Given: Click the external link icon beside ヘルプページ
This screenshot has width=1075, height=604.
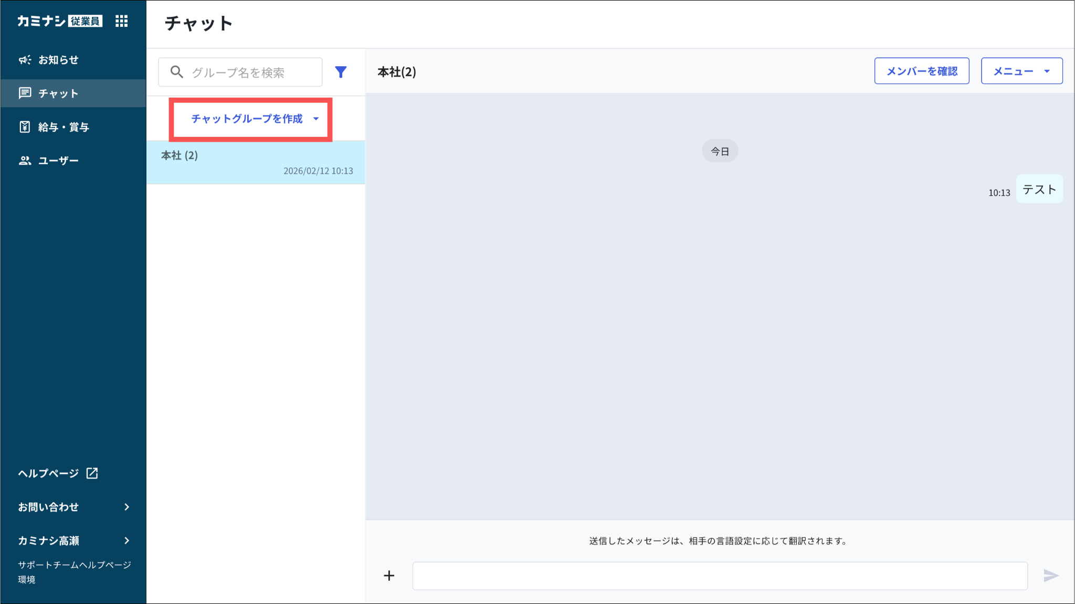Looking at the screenshot, I should 92,473.
